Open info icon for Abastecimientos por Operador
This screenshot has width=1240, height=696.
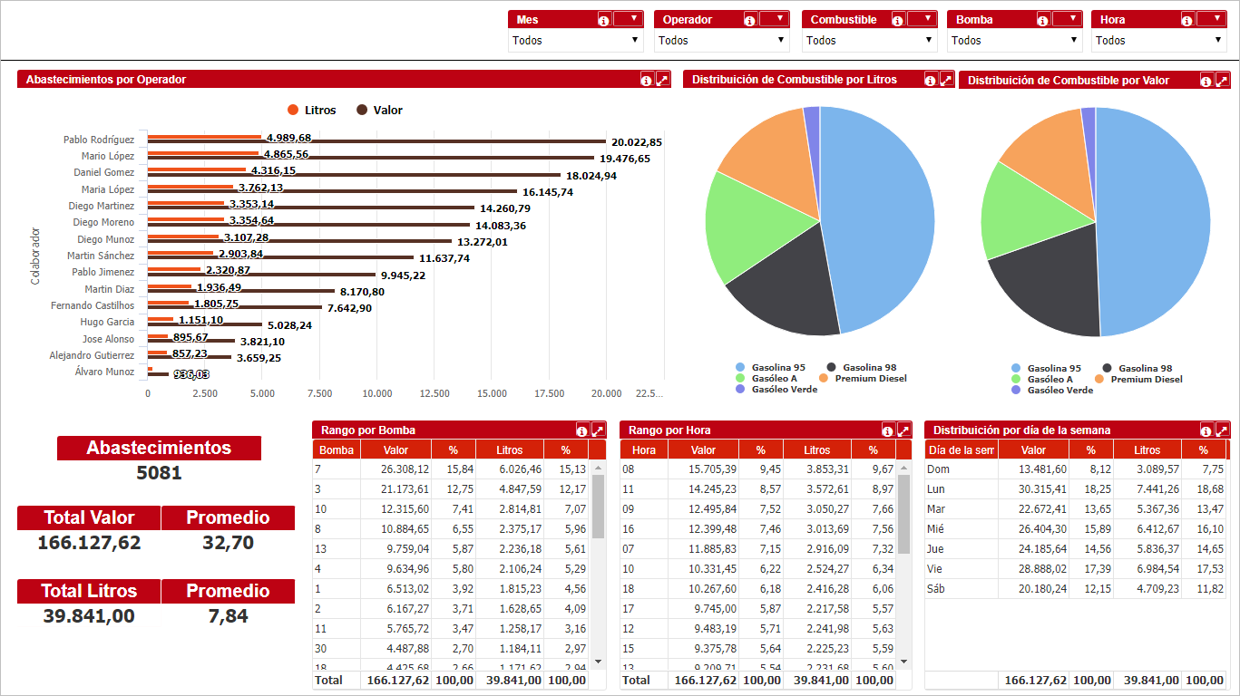point(646,80)
